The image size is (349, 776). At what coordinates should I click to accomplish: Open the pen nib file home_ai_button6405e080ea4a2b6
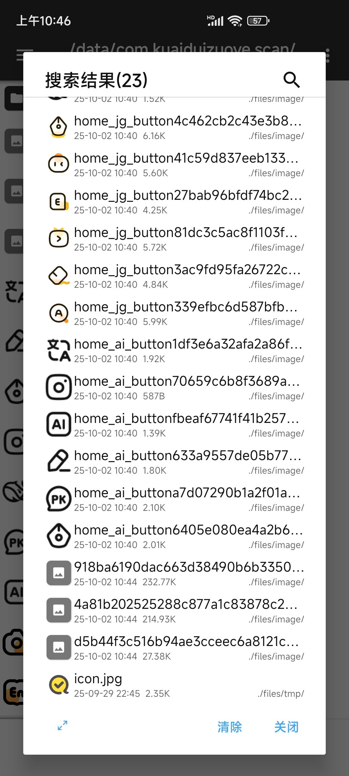coord(174,536)
